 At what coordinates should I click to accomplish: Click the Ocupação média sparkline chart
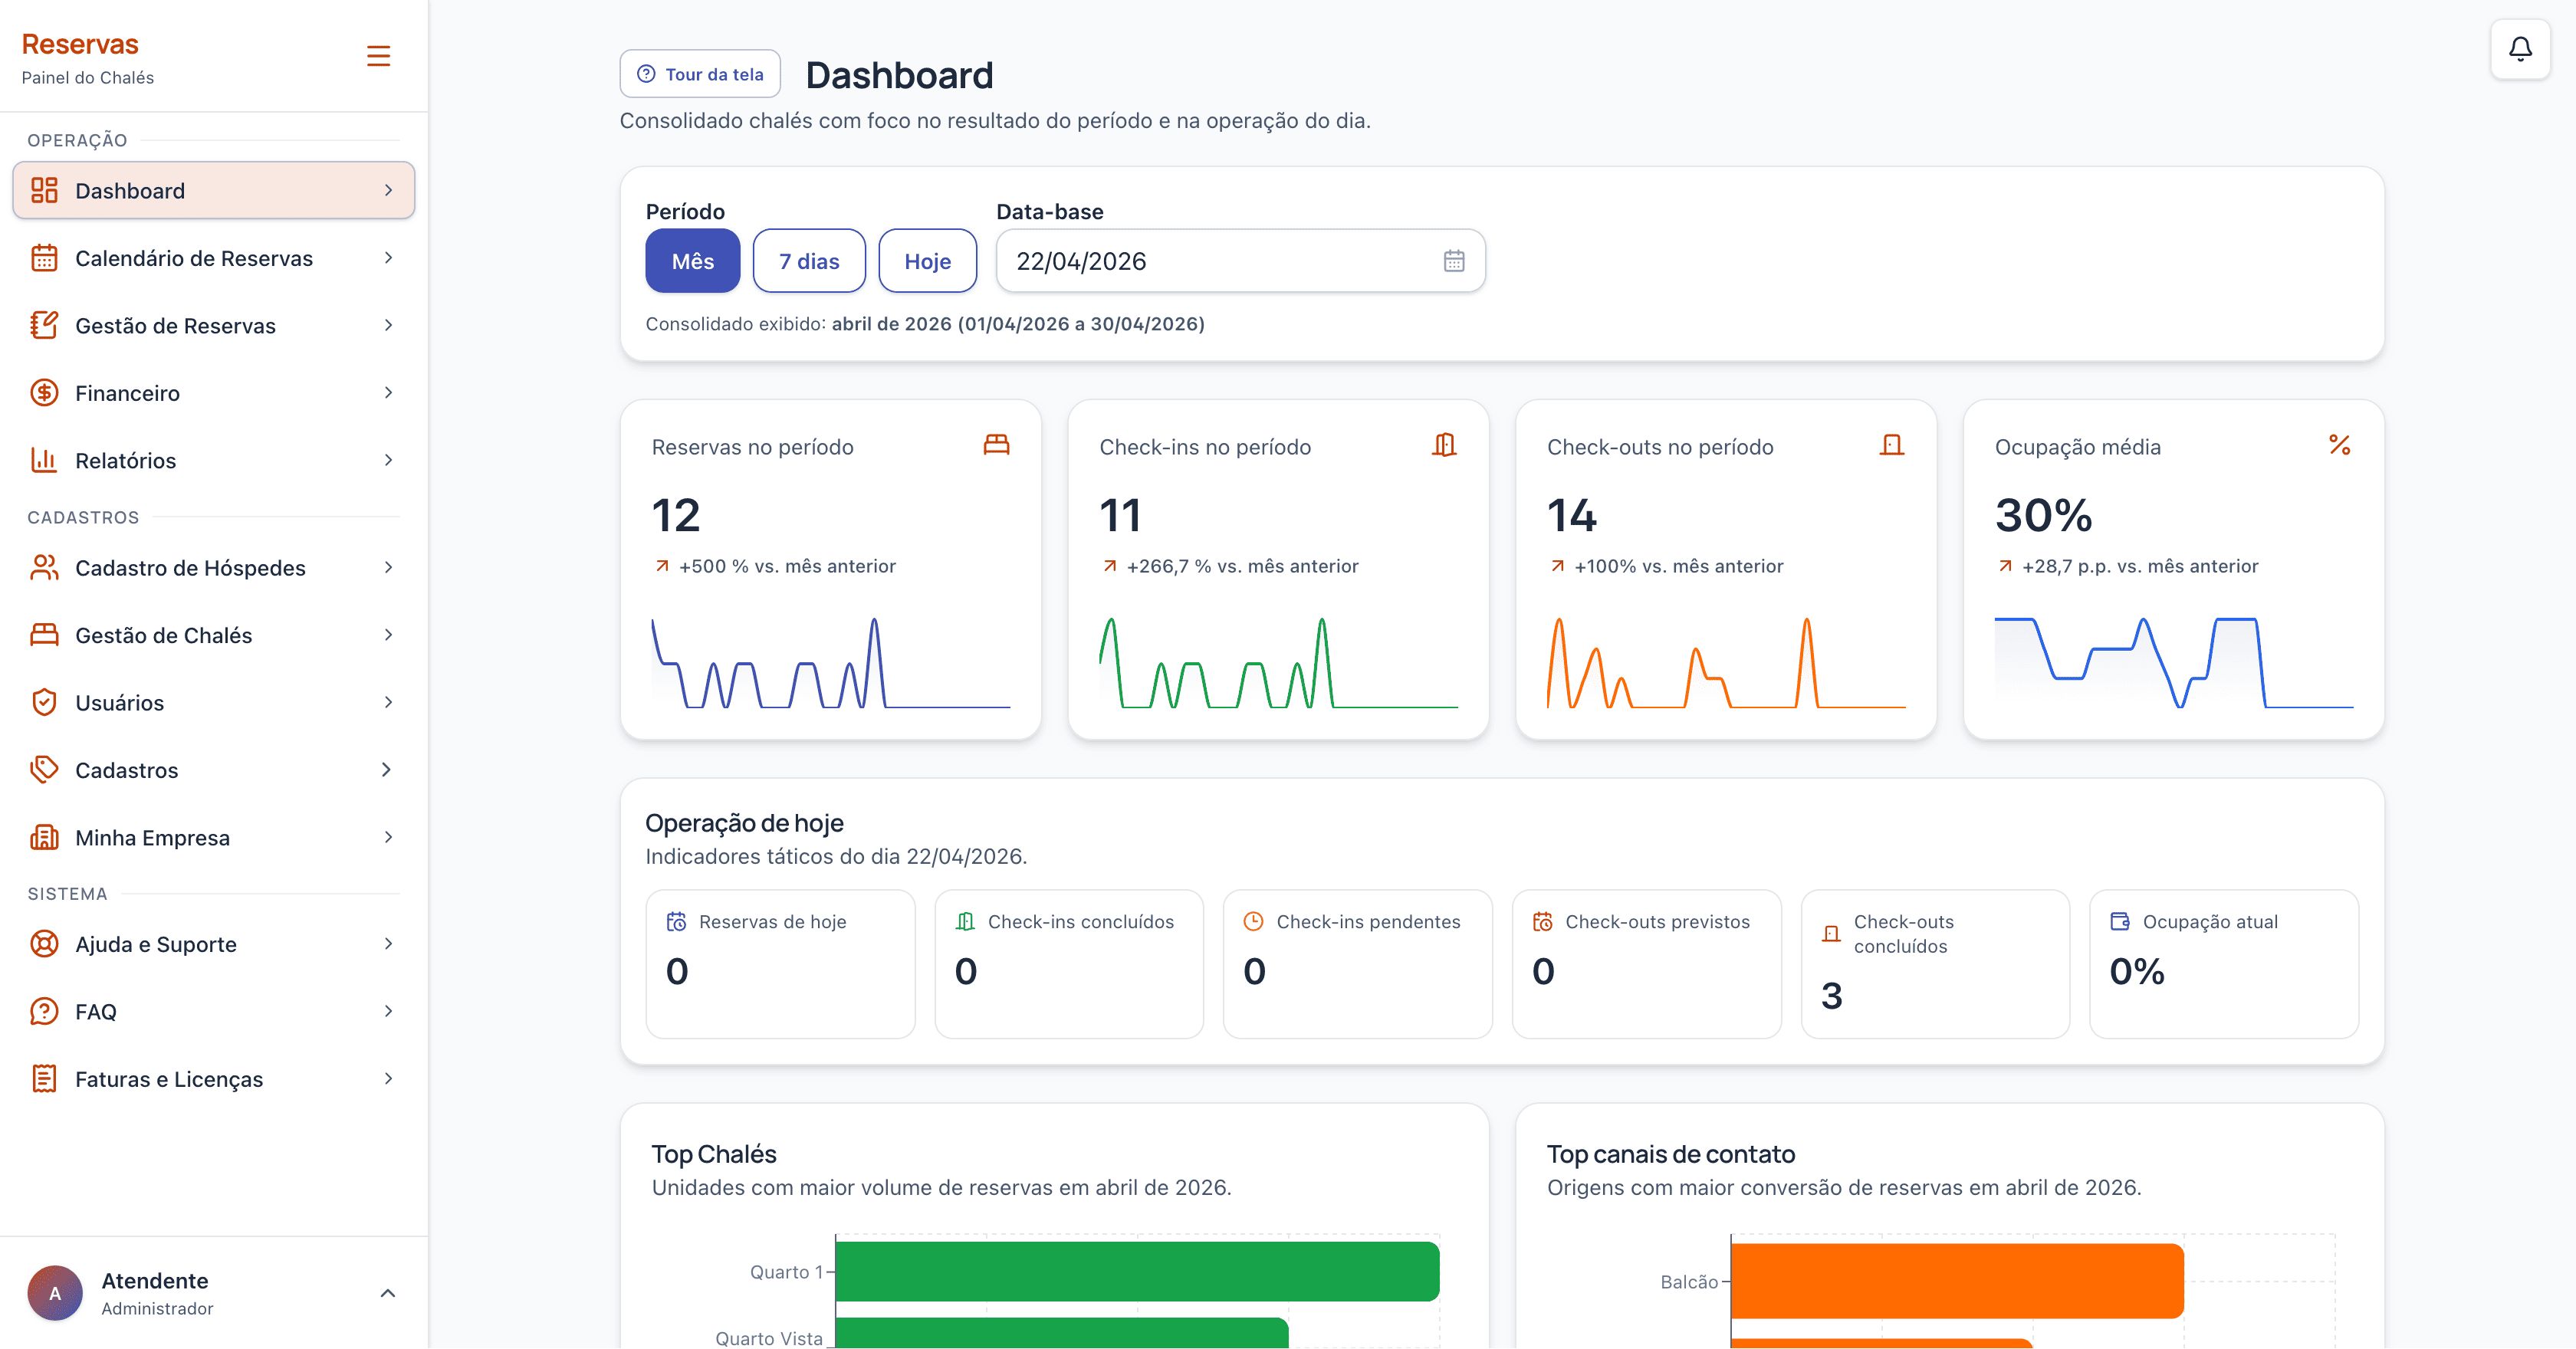point(2173,662)
